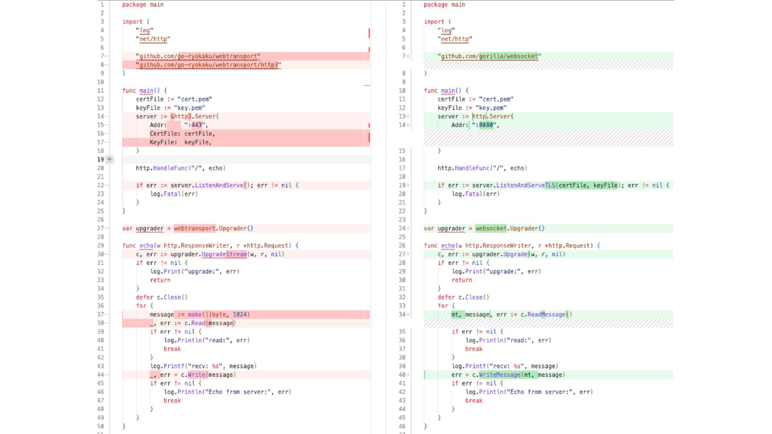Click the top red overview ruler mark near log import
Screen dimensions: 772x434
(x=369, y=33)
